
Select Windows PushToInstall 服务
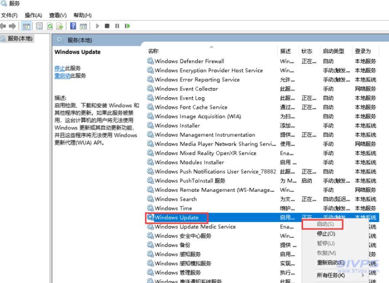[190, 181]
